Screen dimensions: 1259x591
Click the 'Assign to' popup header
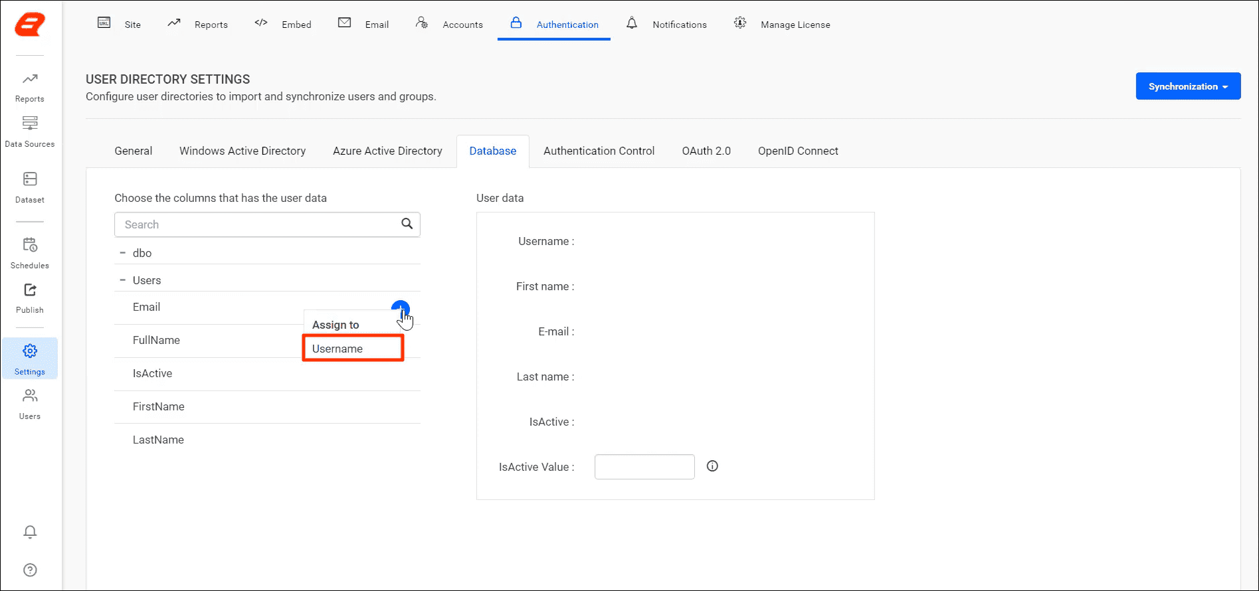pyautogui.click(x=336, y=325)
